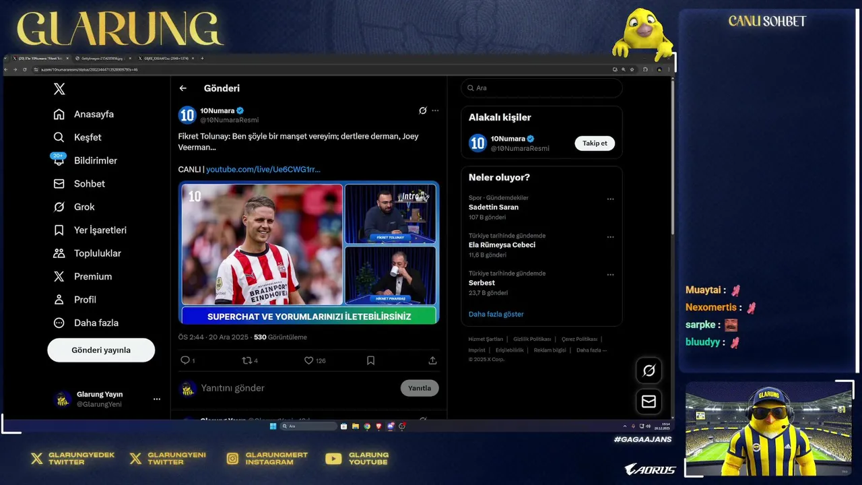Click the Topluluklar people icon
This screenshot has width=862, height=485.
pyautogui.click(x=59, y=253)
